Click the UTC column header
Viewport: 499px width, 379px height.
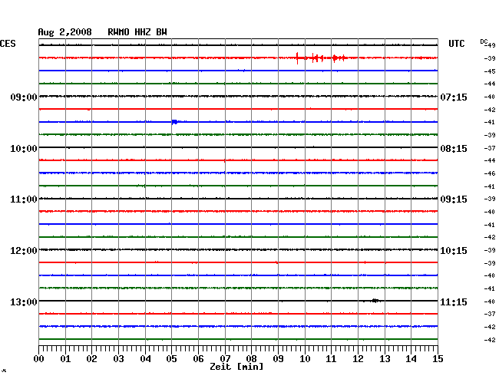456,44
